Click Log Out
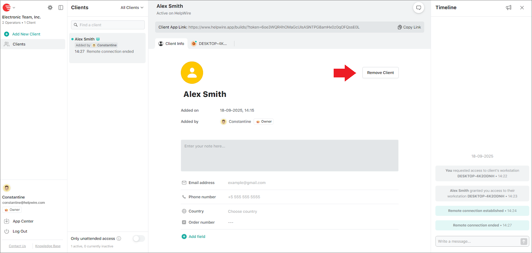Screen dimensions: 532x253 coord(20,231)
